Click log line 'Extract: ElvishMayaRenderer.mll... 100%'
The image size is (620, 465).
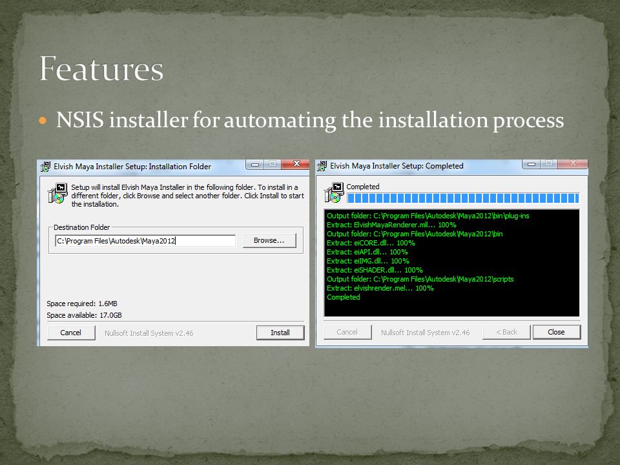pyautogui.click(x=391, y=225)
